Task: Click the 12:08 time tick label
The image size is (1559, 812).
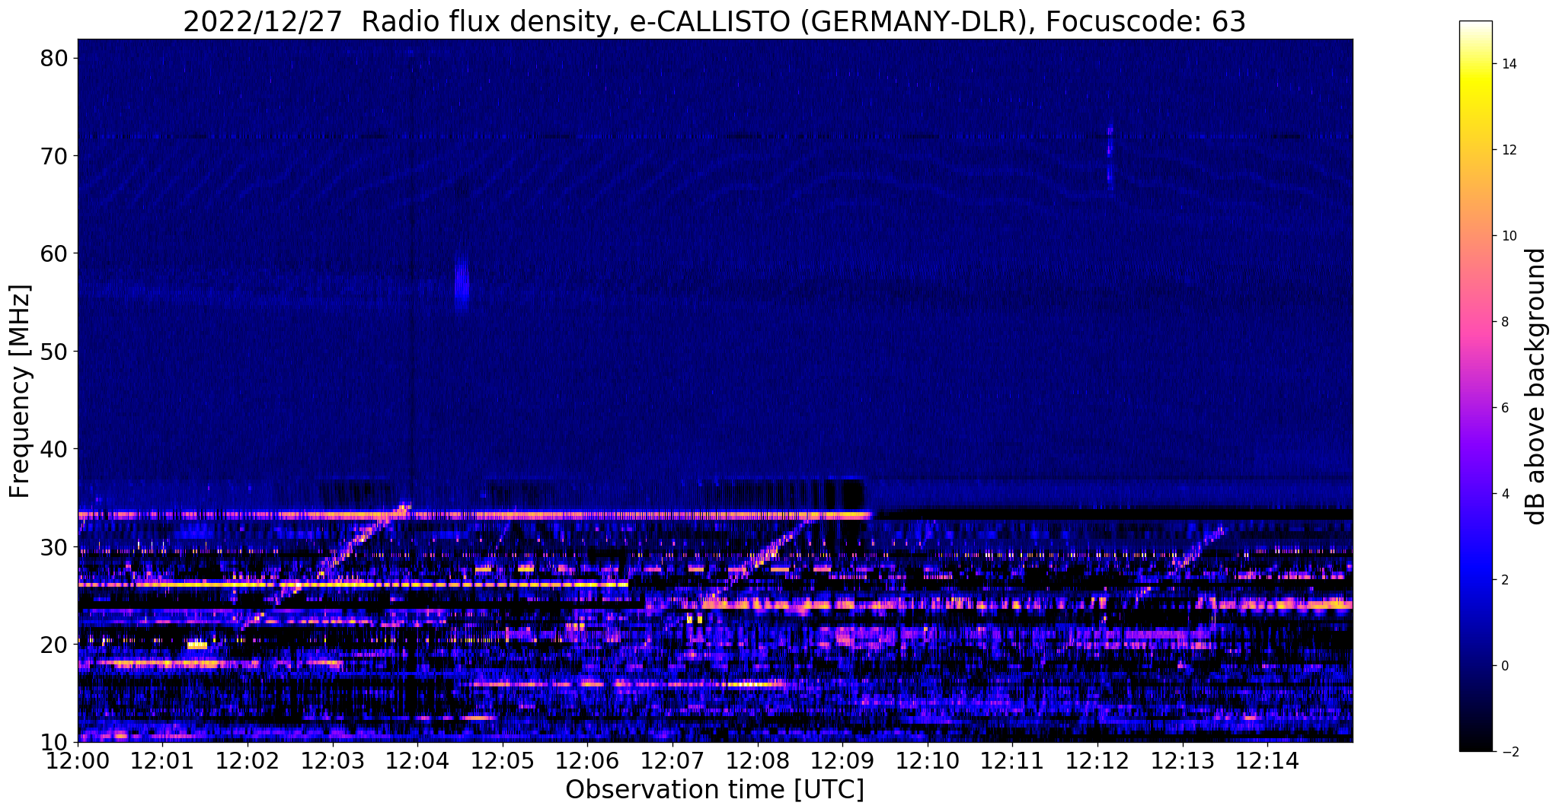Action: (758, 759)
